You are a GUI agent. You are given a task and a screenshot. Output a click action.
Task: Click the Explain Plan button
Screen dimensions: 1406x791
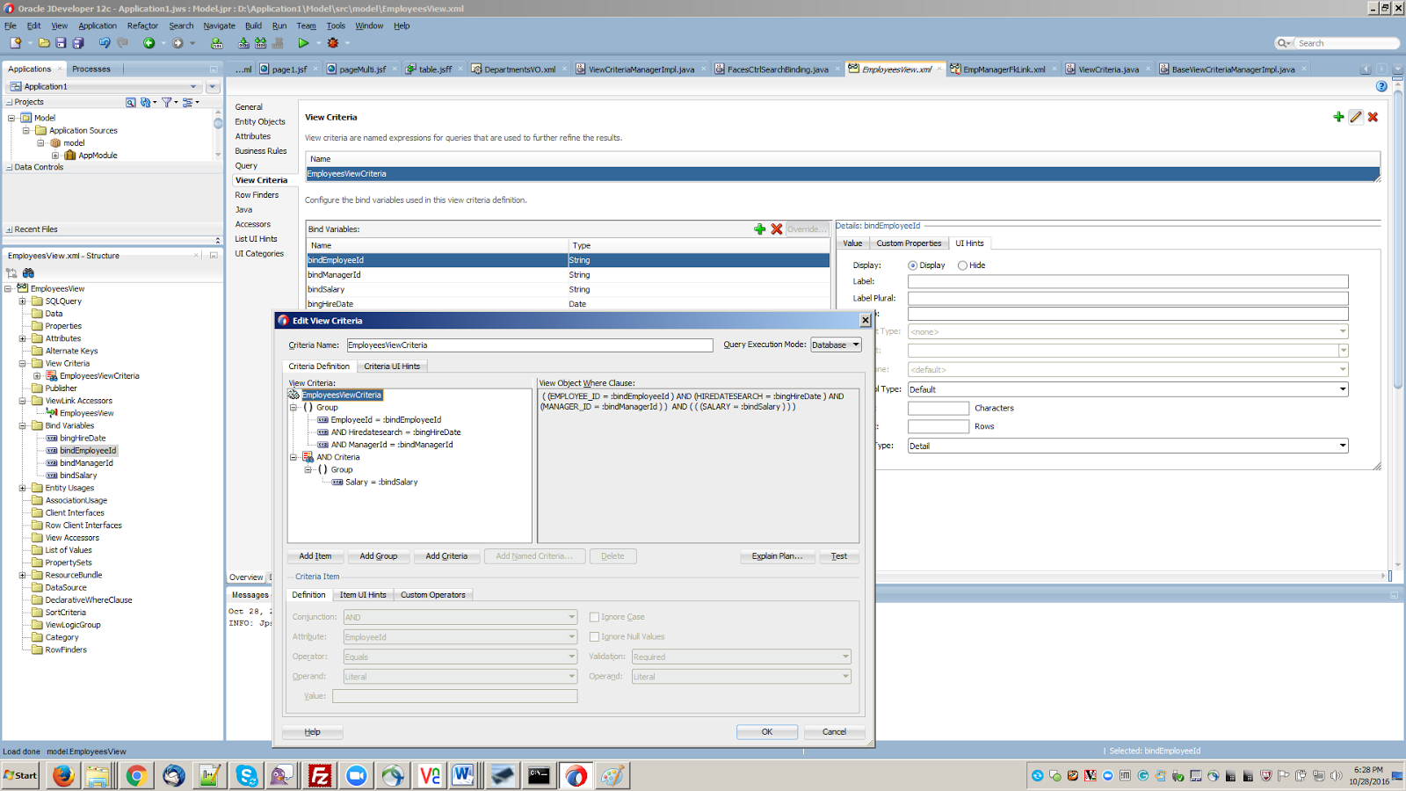pyautogui.click(x=777, y=555)
